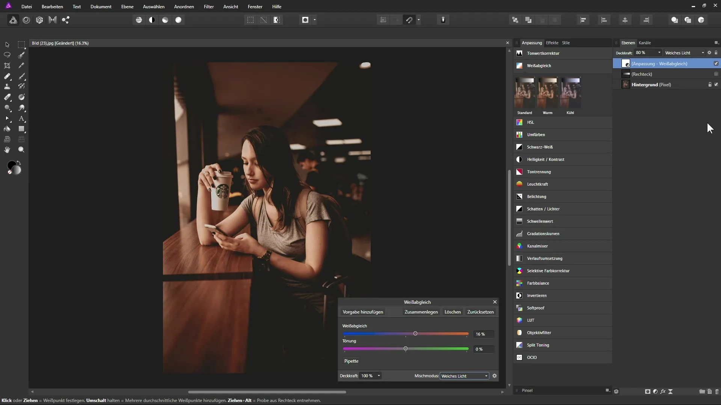Viewport: 721px width, 405px height.
Task: Switch to Export Persona
Action: coord(66,20)
